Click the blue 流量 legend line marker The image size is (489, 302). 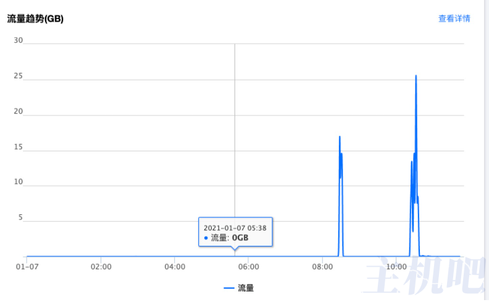[x=229, y=288]
